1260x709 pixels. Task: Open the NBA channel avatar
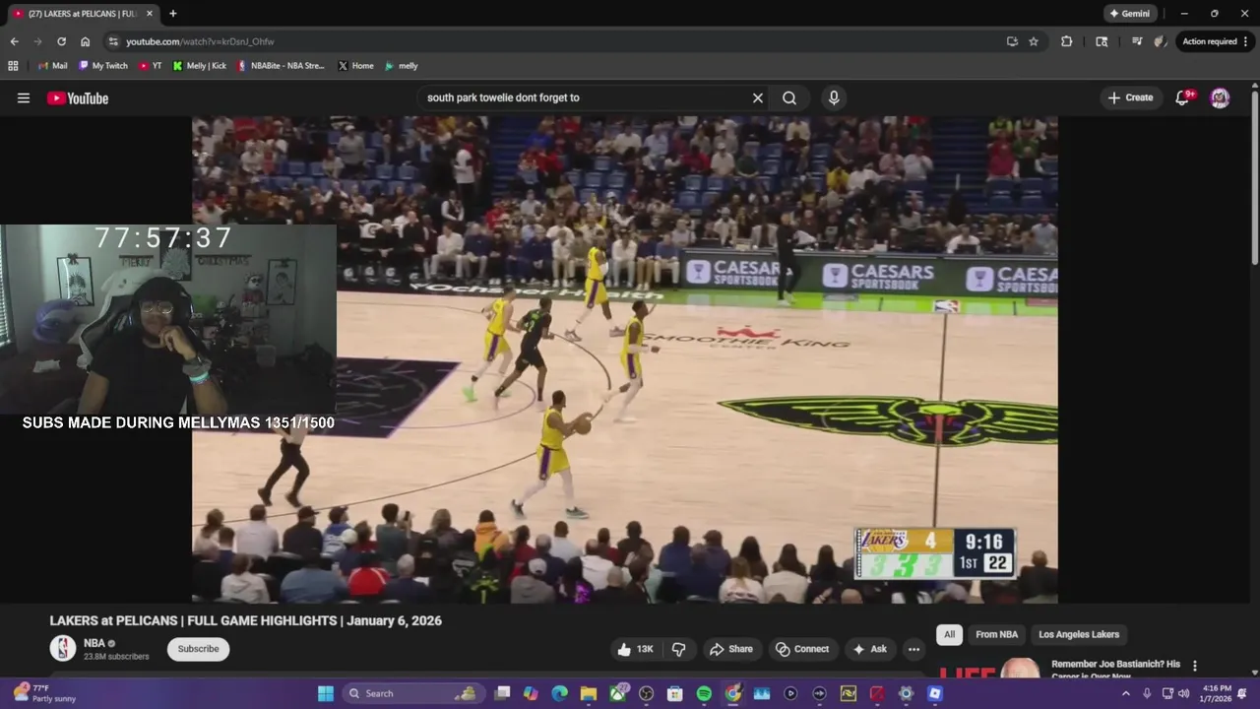(63, 648)
